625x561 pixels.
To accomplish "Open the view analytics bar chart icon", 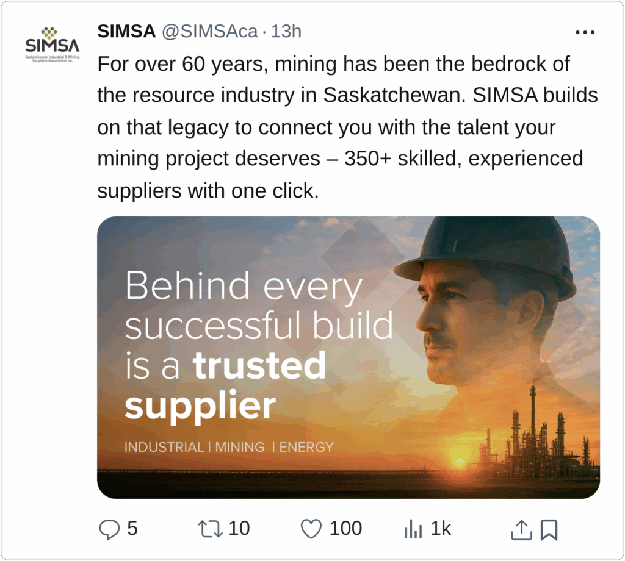I will [x=413, y=529].
